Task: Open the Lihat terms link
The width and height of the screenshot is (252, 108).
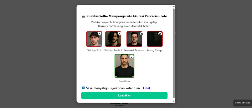Action: click(x=147, y=88)
